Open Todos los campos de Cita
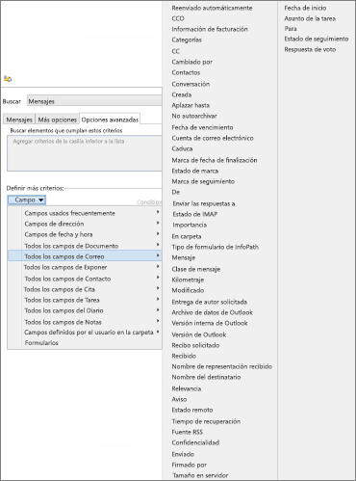This screenshot has height=481, width=356. click(x=85, y=289)
